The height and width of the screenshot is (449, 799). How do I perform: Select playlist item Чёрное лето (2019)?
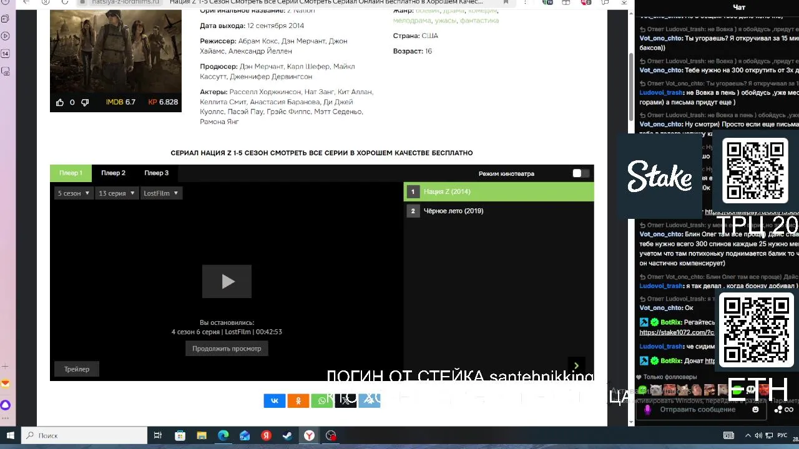coord(499,211)
